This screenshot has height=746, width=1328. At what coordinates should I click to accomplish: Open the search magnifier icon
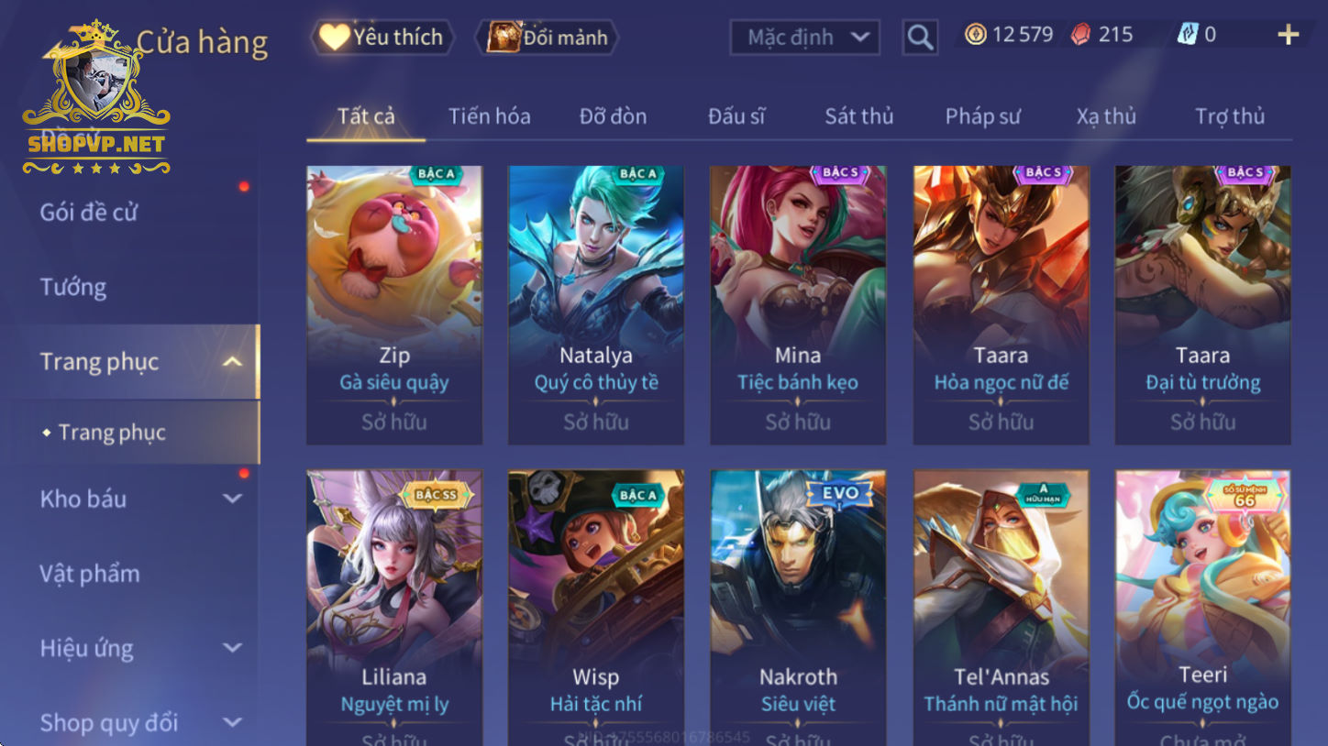pyautogui.click(x=920, y=38)
